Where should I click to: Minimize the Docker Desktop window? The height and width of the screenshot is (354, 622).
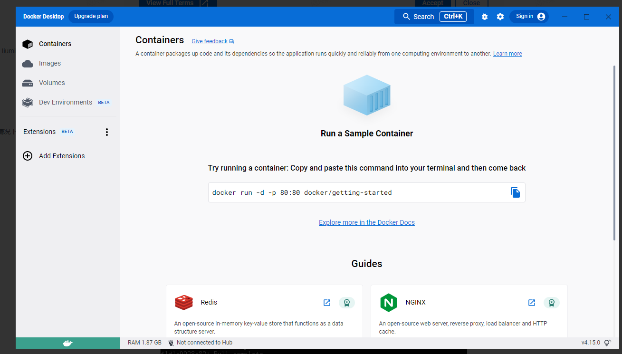tap(565, 17)
